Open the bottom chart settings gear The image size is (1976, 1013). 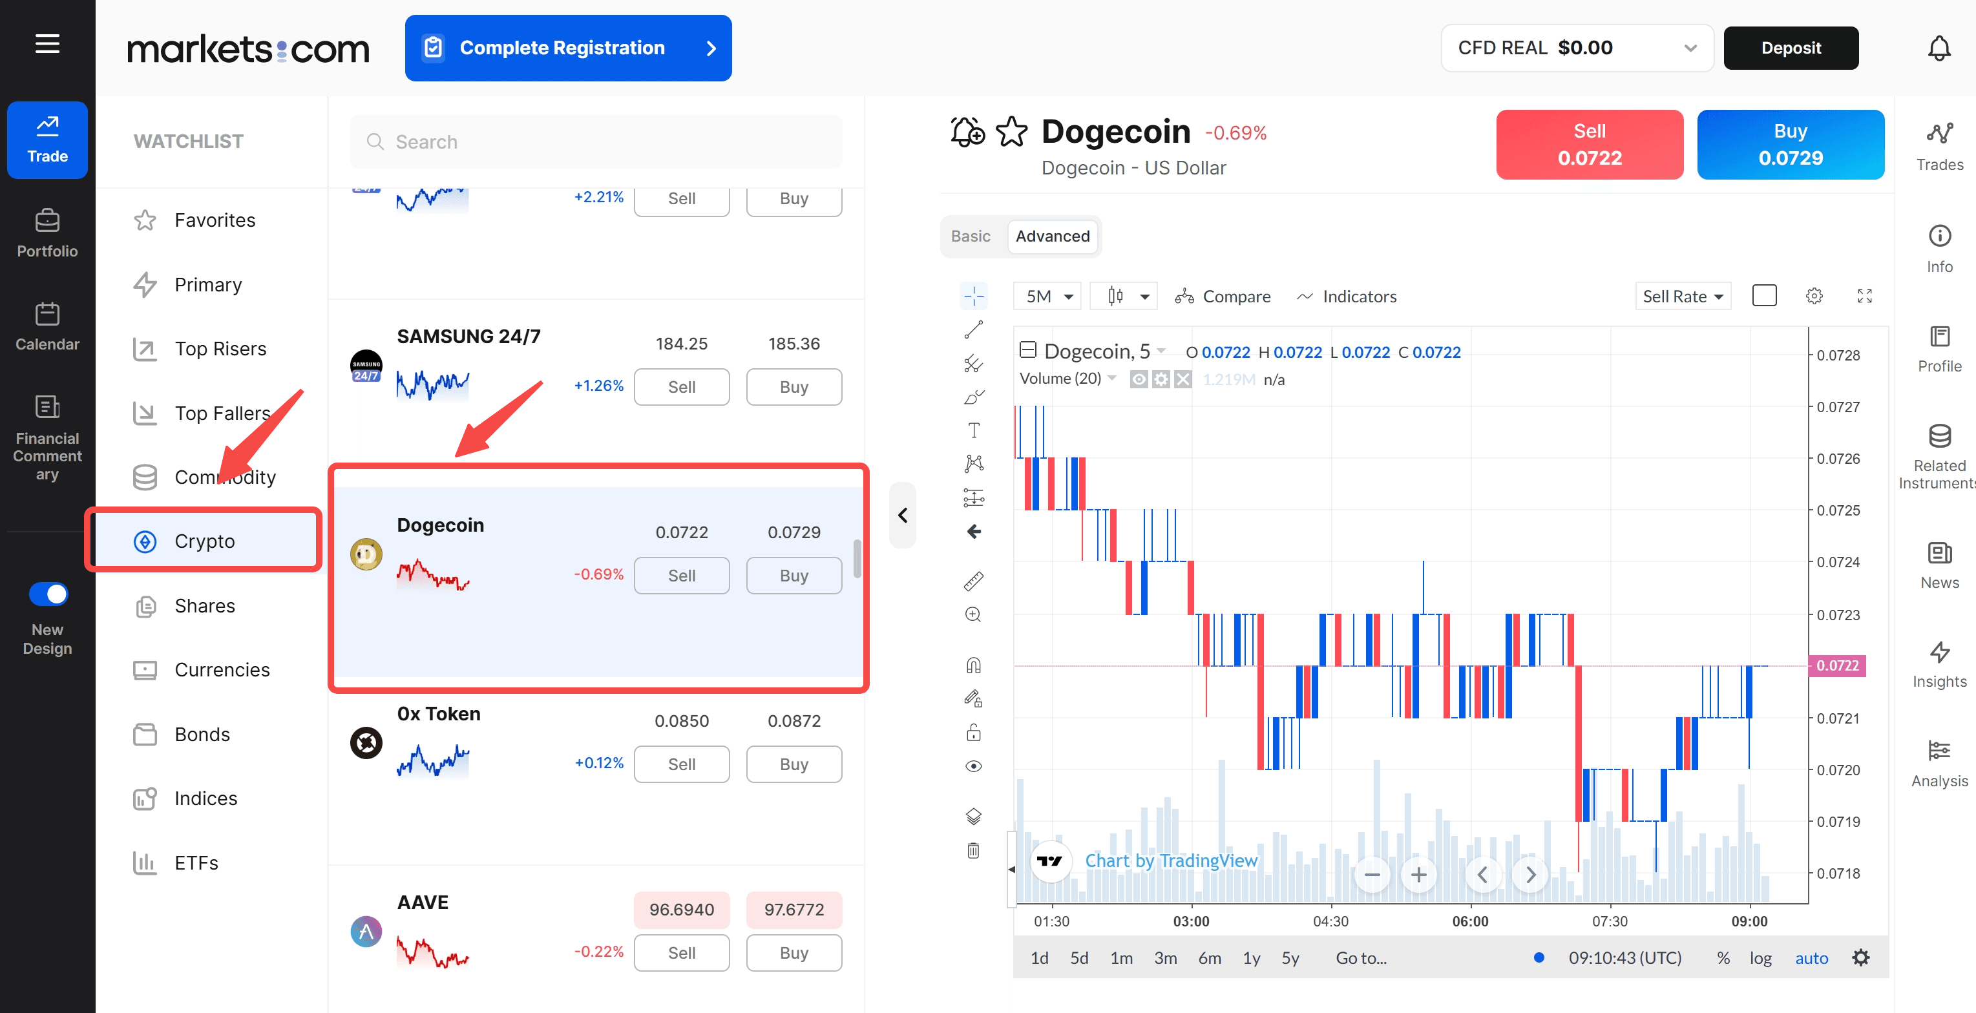1861,957
